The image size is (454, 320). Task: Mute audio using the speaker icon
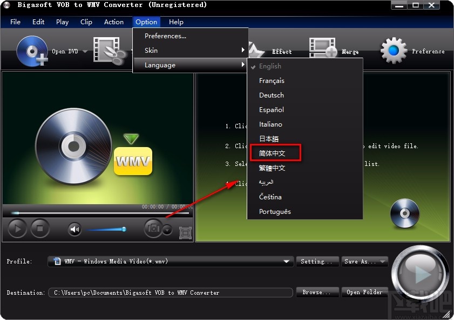[x=74, y=228]
